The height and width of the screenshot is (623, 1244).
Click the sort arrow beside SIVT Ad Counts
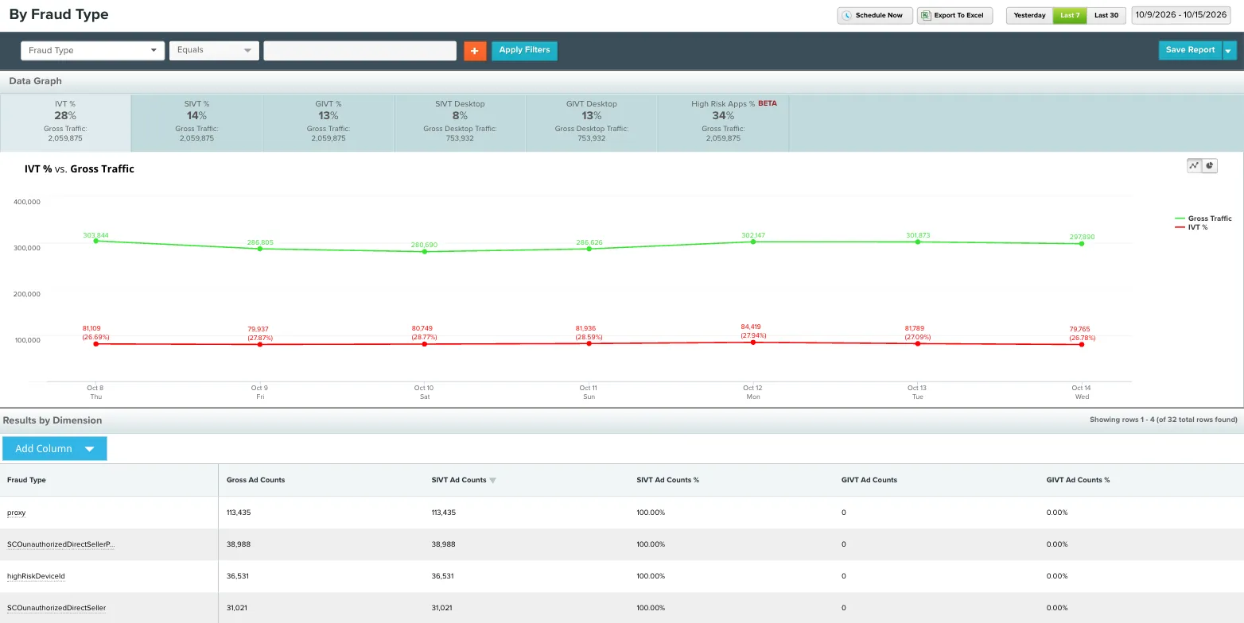(492, 481)
